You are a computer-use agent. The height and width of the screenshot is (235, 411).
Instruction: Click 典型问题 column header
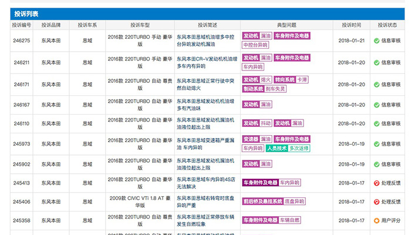[x=287, y=25]
